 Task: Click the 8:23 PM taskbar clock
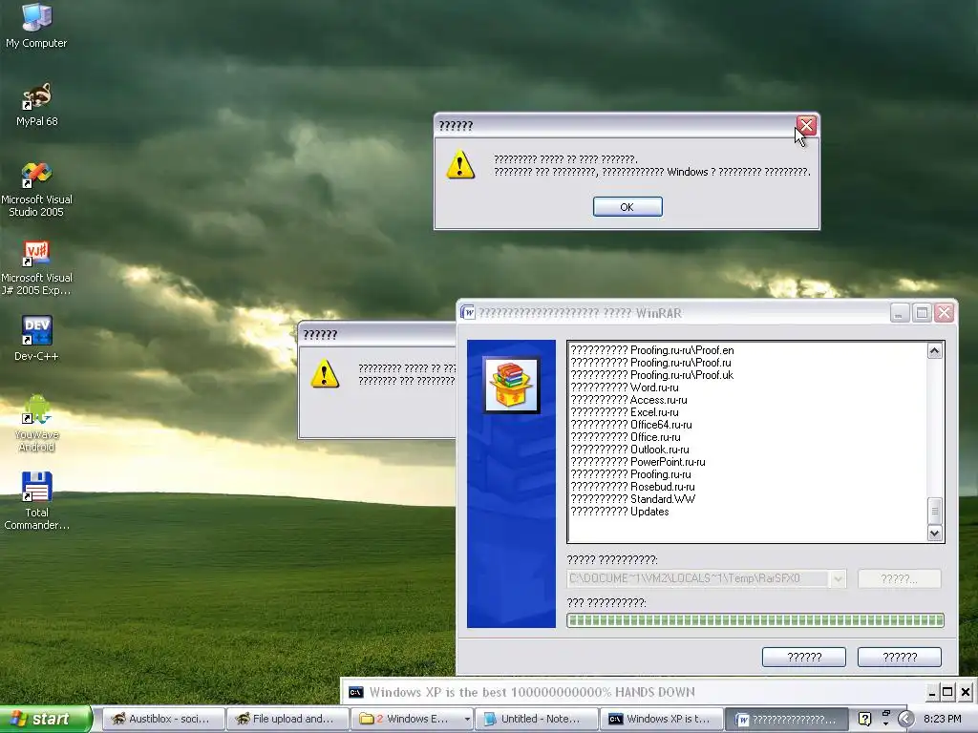(942, 719)
